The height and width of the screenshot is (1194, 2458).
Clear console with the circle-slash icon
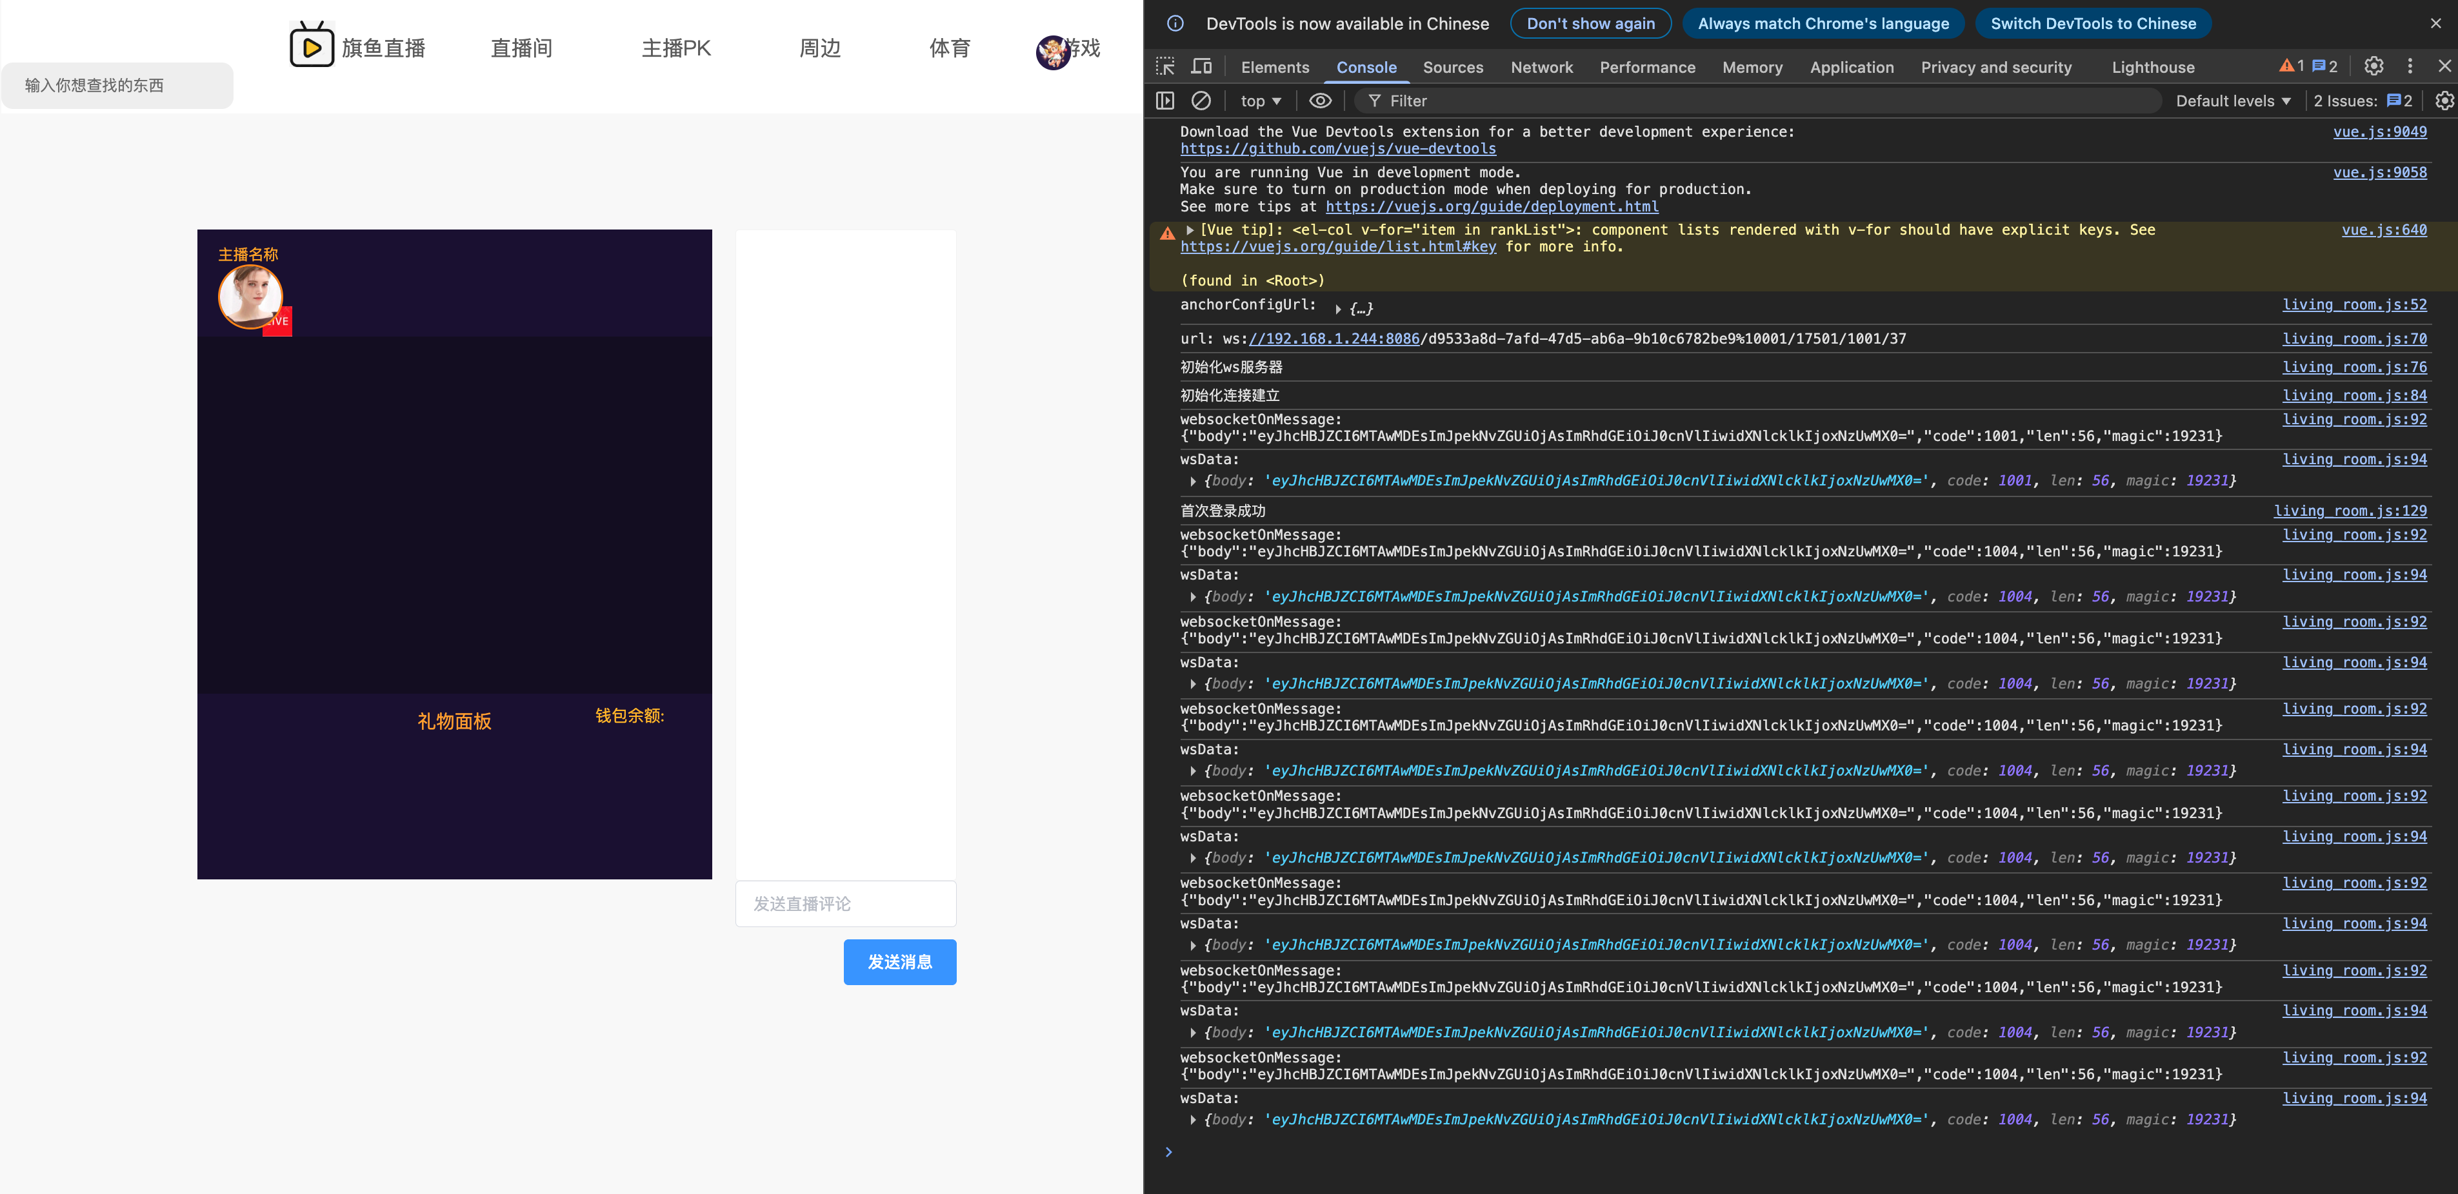click(x=1201, y=101)
